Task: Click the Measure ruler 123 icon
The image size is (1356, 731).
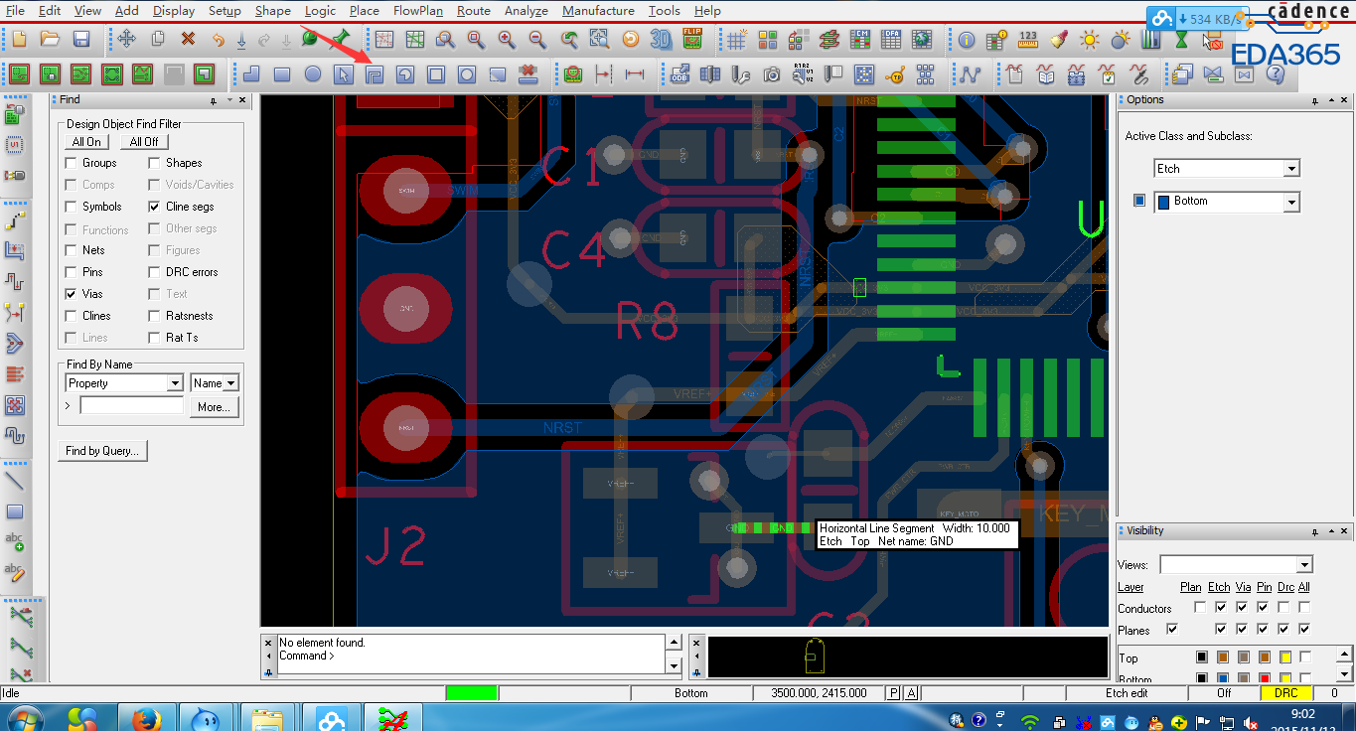Action: pos(1028,40)
